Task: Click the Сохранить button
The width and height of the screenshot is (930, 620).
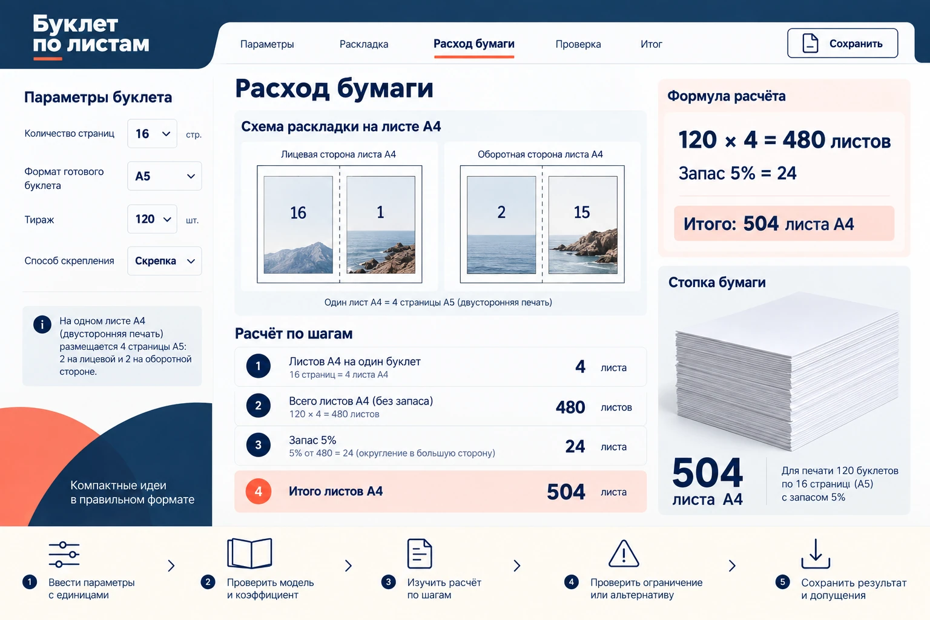Action: tap(843, 44)
